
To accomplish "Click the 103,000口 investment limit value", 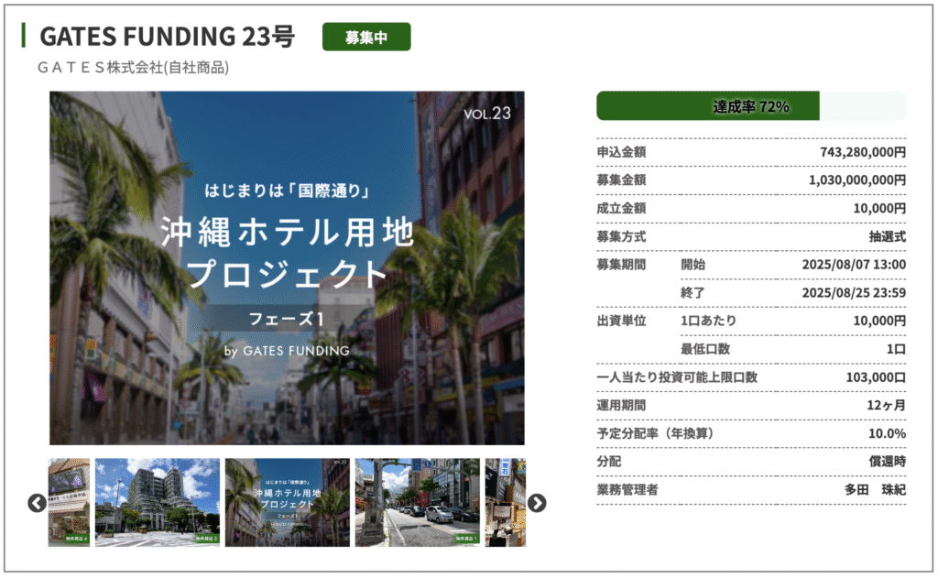I will 876,377.
